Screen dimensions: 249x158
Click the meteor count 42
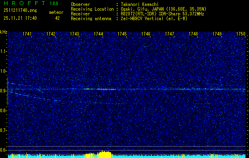point(57,18)
